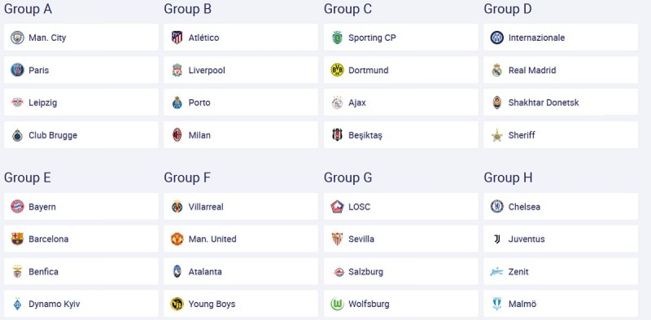Screen dimensions: 651x320
Task: Select the Sporting CP team name
Action: point(372,37)
